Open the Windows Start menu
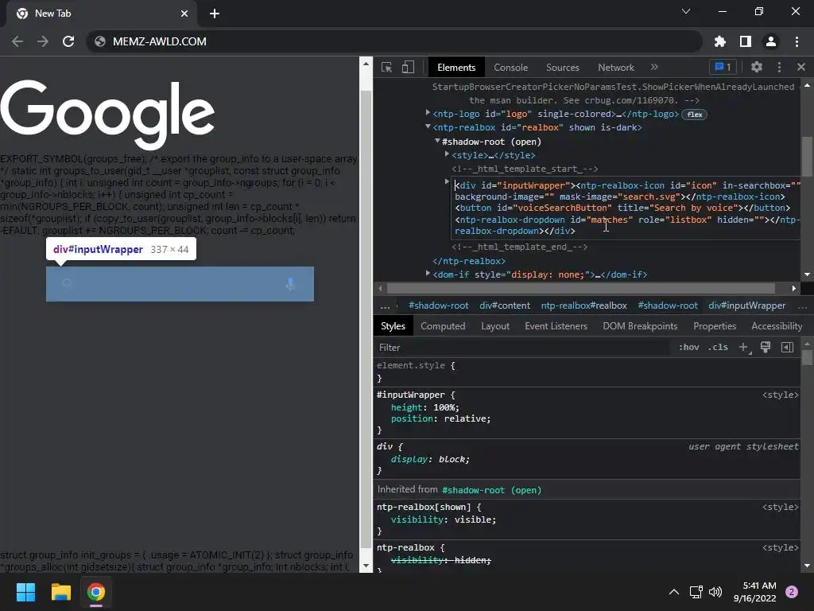 tap(25, 592)
